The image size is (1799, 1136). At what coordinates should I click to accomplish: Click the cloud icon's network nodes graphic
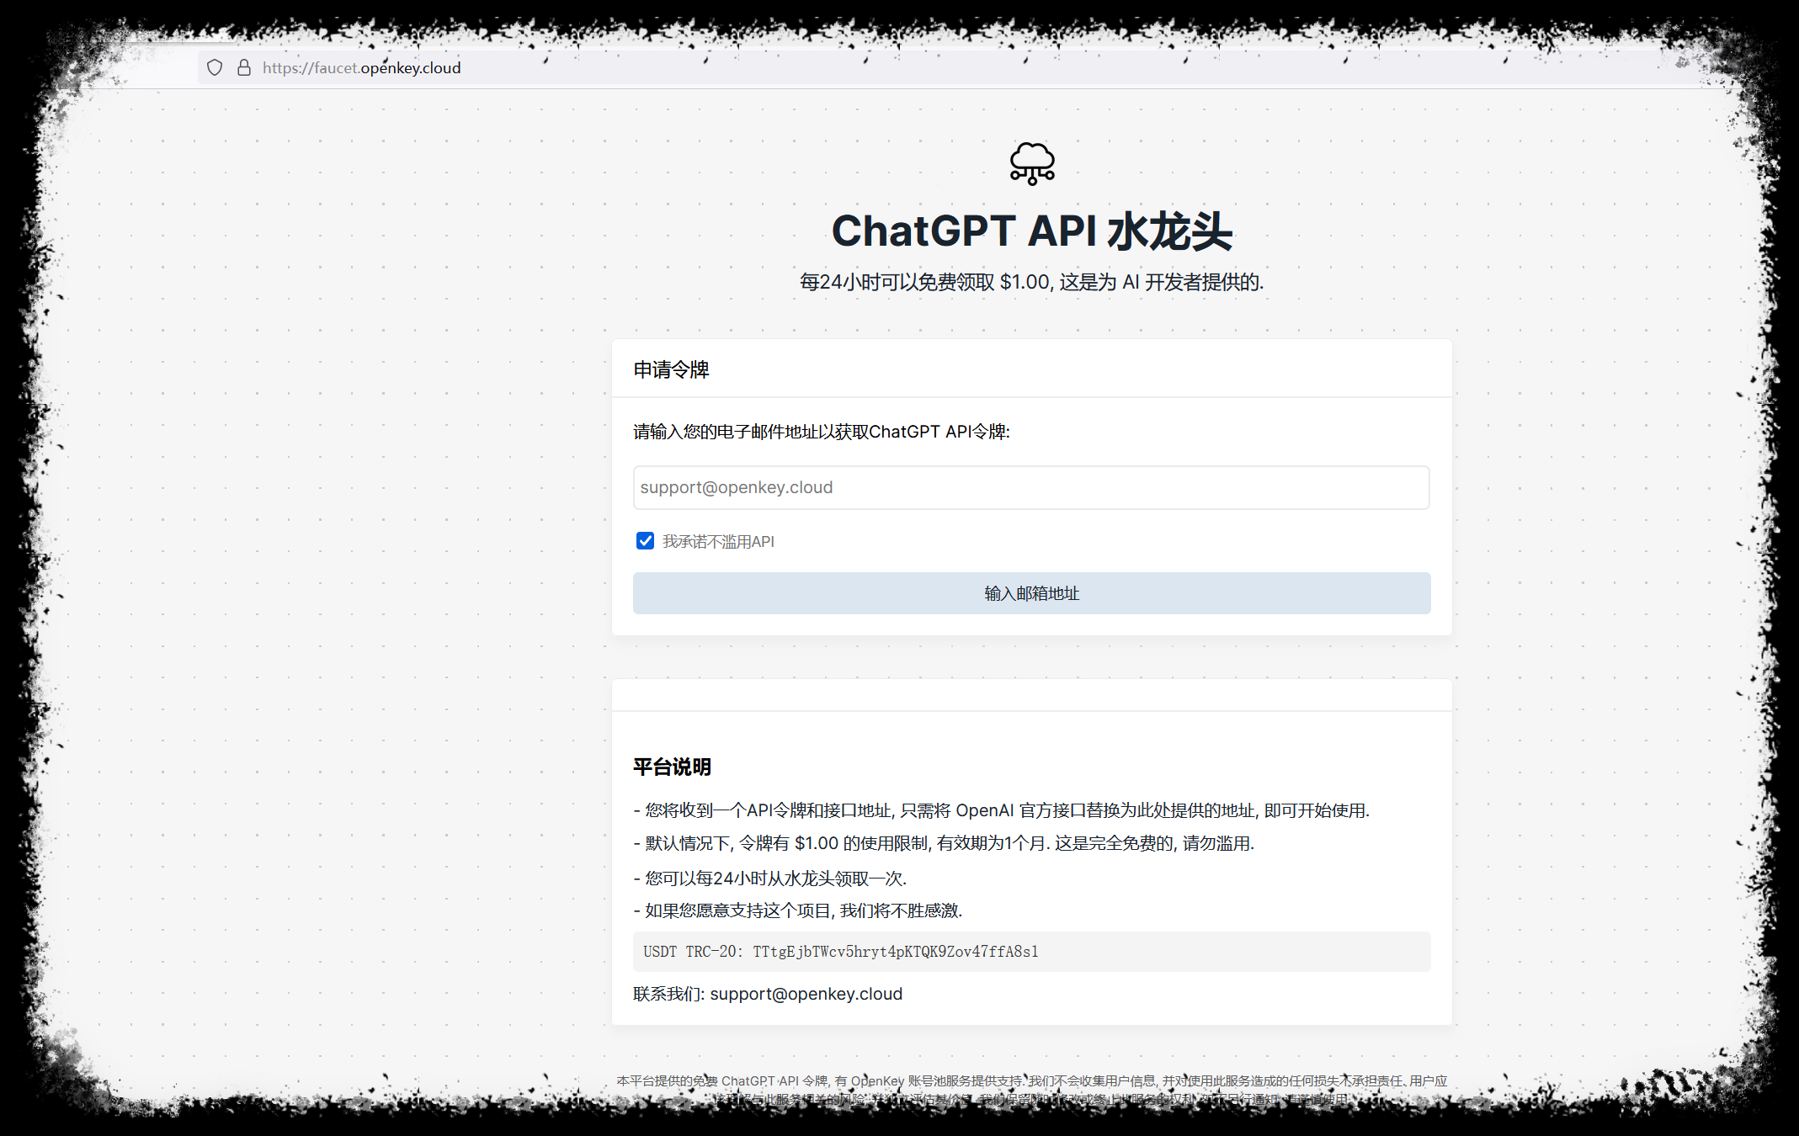tap(1030, 177)
